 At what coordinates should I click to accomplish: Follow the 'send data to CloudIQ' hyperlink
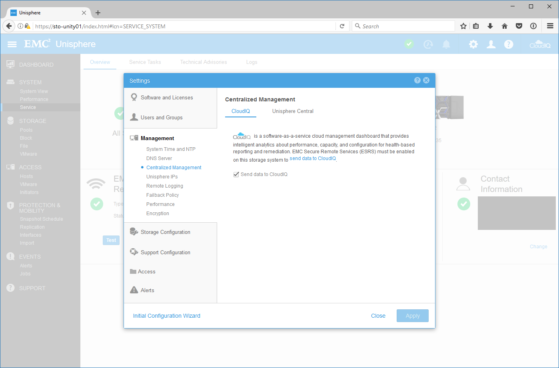click(313, 158)
